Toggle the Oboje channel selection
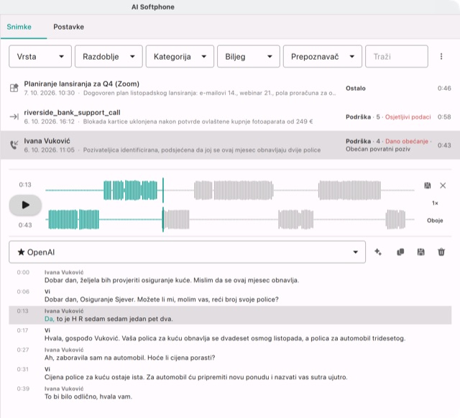Image resolution: width=460 pixels, height=418 pixels. [435, 220]
